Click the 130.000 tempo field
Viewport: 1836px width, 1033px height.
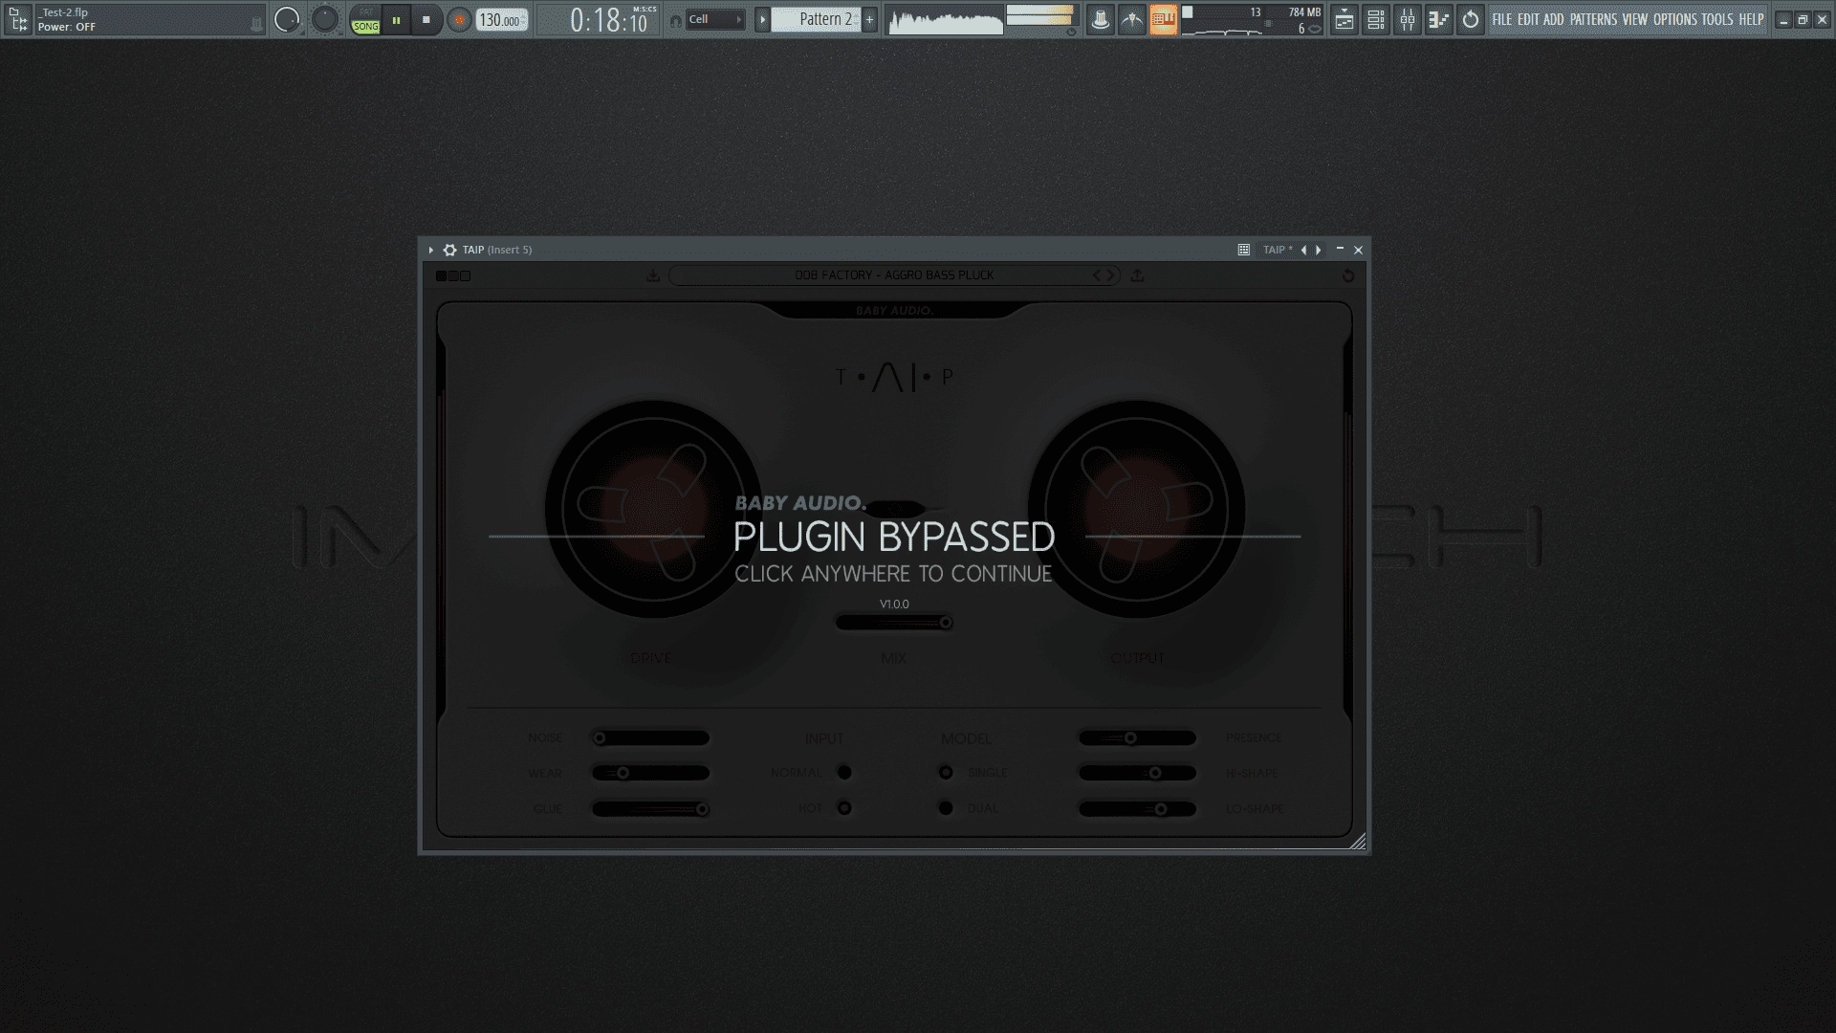pos(501,20)
